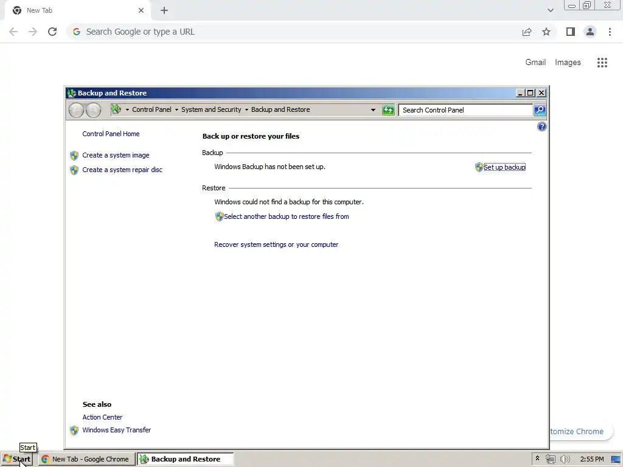623x467 pixels.
Task: Close the New Tab tab
Action: 141,10
